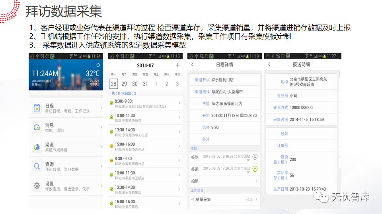Tap 渠道路线 海淀西北-大型超市 row
The width and height of the screenshot is (382, 214).
pyautogui.click(x=224, y=92)
